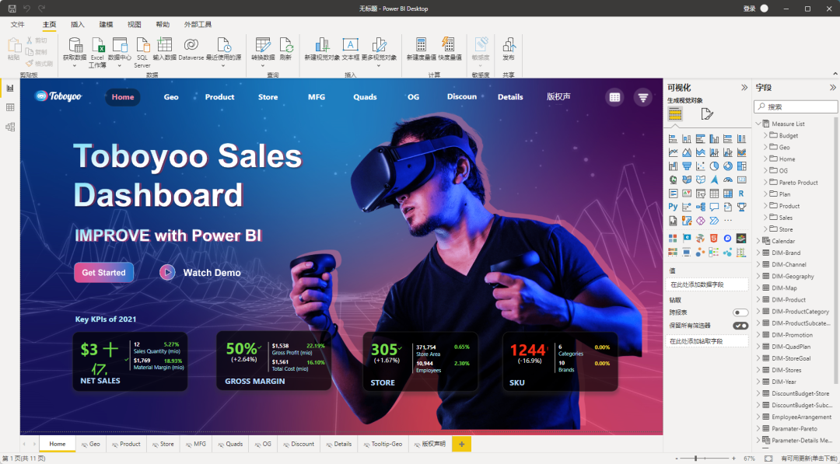This screenshot has height=464, width=840.
Task: Collapse the Visualizations (可视化) pane
Action: (x=744, y=87)
